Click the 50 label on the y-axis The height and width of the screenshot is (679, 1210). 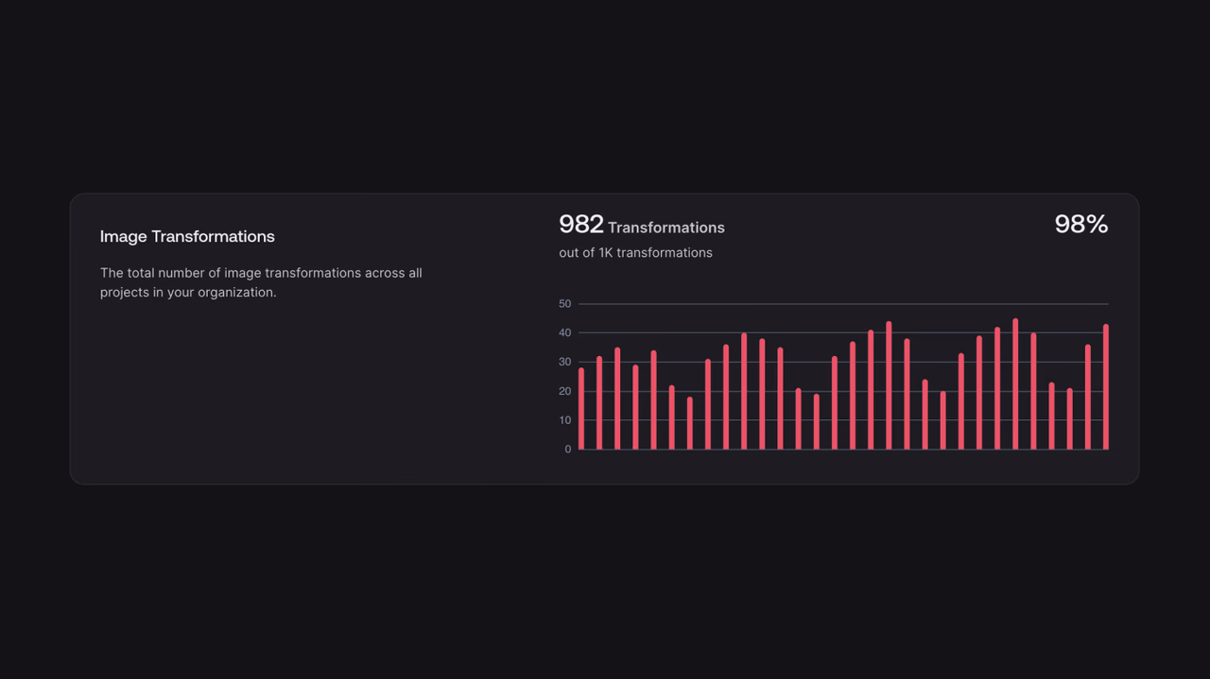coord(565,304)
